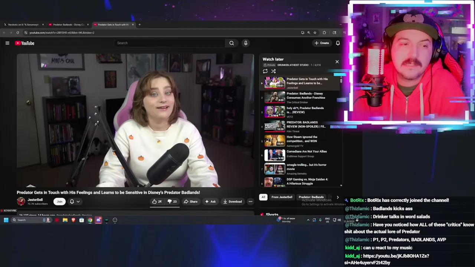The image size is (475, 267).
Task: Click the Ask button
Action: (210, 201)
